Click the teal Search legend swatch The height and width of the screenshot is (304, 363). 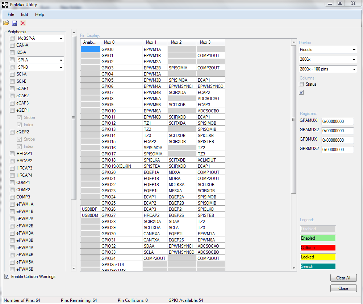click(318, 266)
